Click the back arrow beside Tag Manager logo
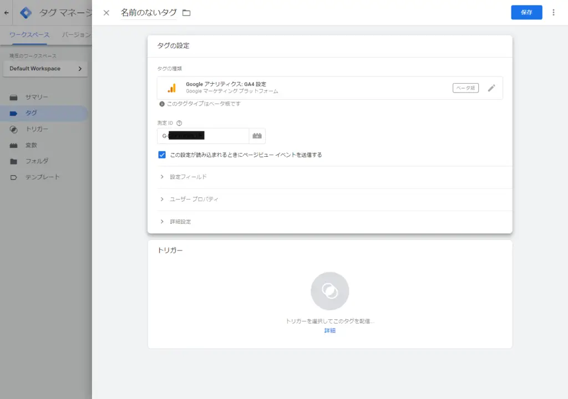This screenshot has height=399, width=568. 7,13
